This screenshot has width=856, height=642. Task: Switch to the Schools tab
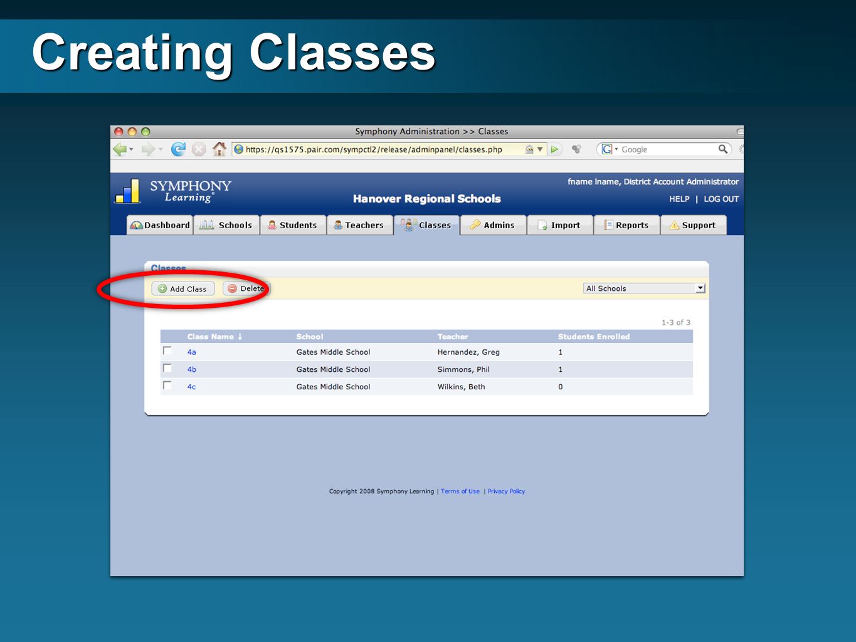click(x=226, y=225)
